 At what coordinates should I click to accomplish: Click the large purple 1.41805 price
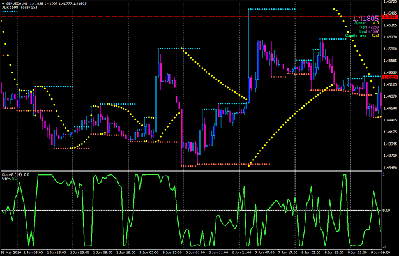pyautogui.click(x=365, y=19)
